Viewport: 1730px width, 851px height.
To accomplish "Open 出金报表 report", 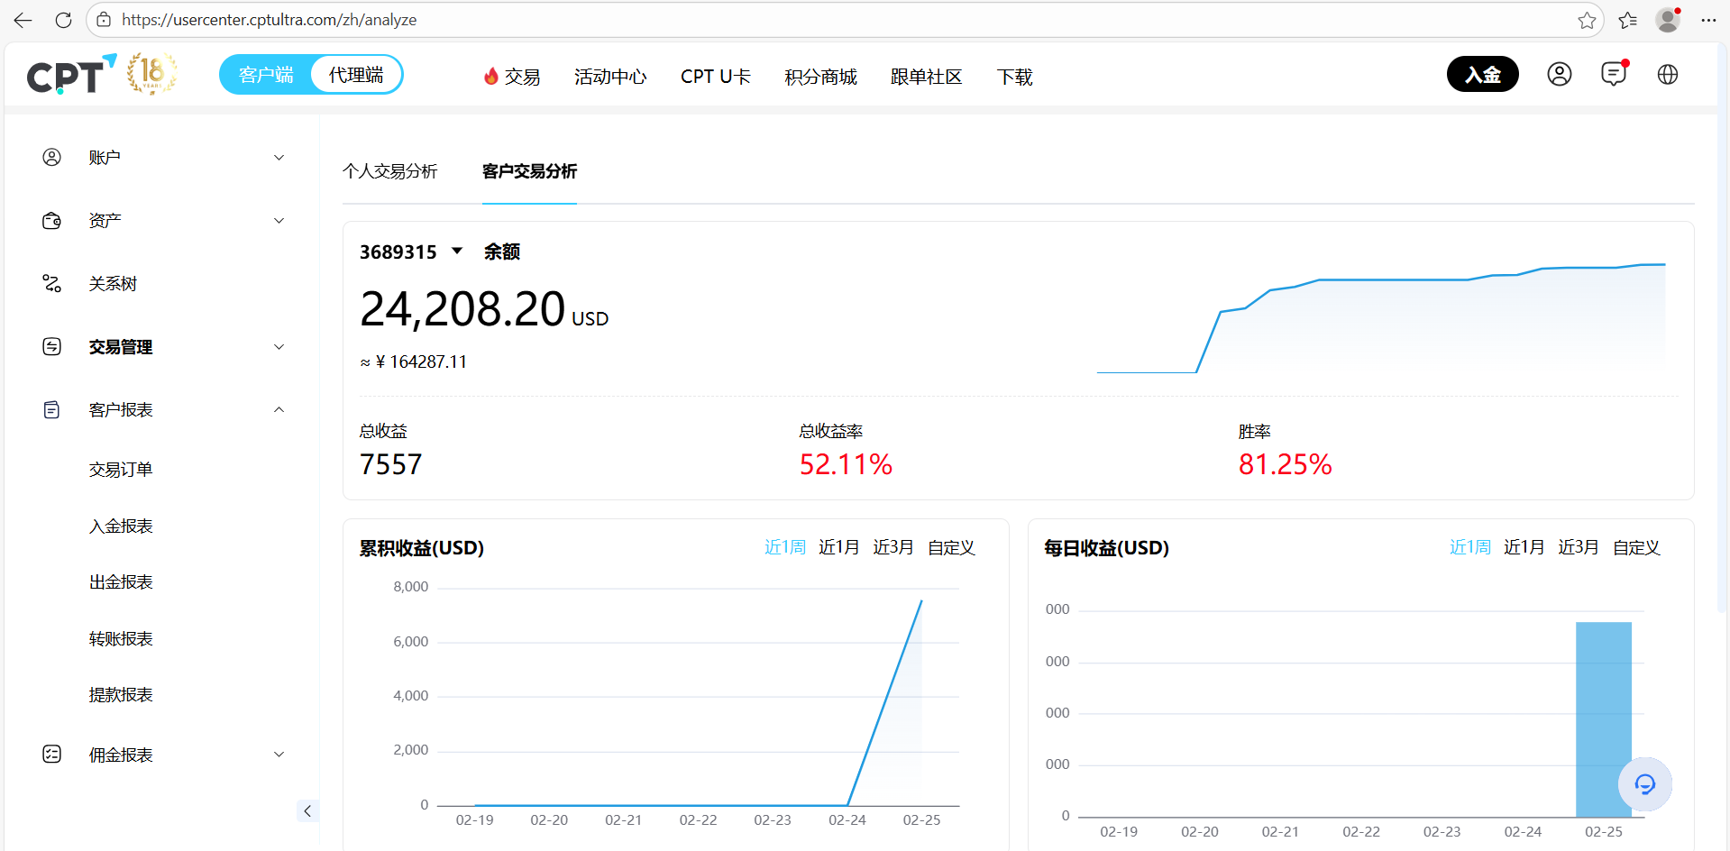I will [121, 582].
